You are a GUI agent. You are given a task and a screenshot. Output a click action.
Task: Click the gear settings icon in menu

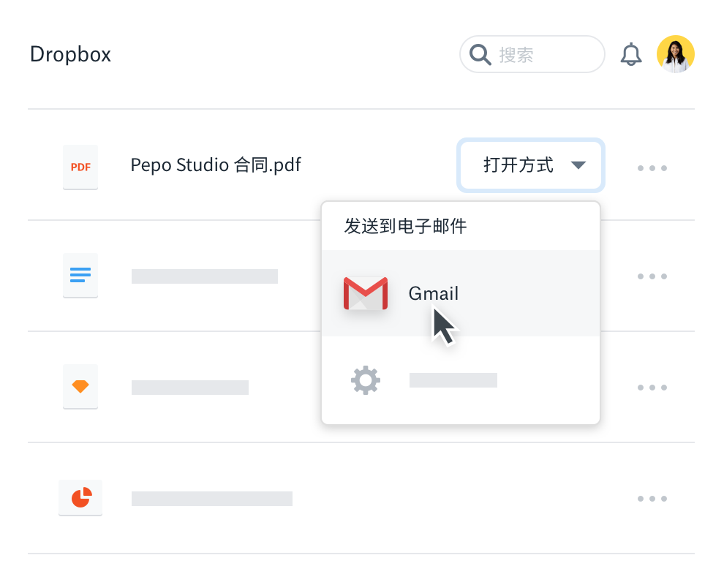(365, 380)
